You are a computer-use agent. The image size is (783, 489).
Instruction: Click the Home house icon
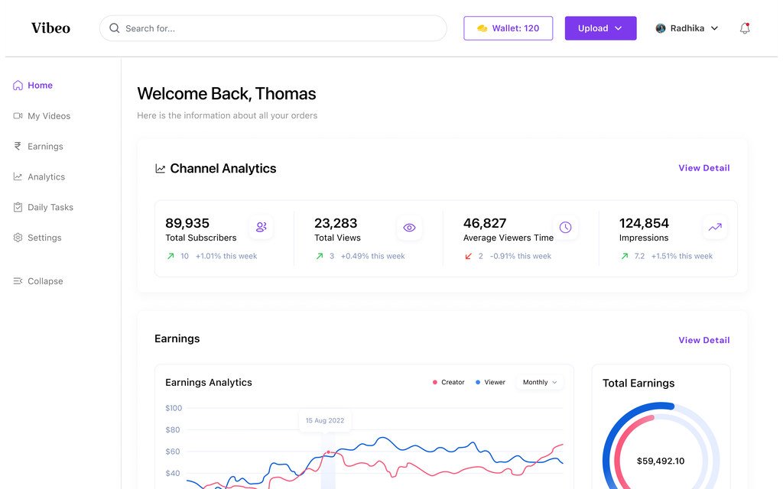[x=18, y=86]
